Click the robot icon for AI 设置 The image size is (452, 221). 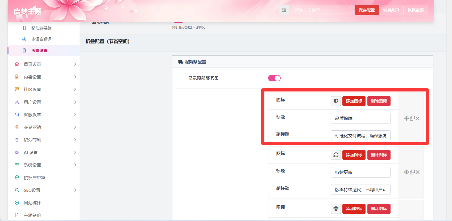(x=17, y=152)
